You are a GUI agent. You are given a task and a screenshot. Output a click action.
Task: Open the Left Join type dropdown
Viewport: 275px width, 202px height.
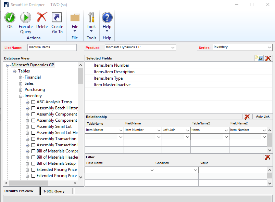click(x=187, y=130)
